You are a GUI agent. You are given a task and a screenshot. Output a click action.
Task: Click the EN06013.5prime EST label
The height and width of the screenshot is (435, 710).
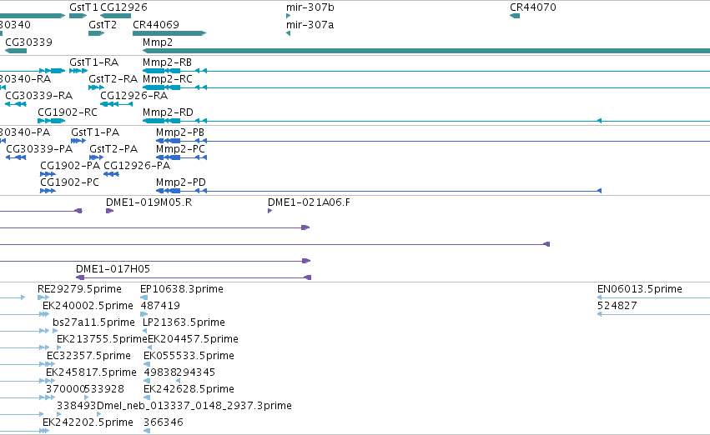(640, 288)
